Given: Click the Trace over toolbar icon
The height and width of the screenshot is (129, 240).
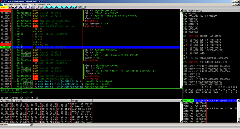Looking at the screenshot, I should point(34,7).
